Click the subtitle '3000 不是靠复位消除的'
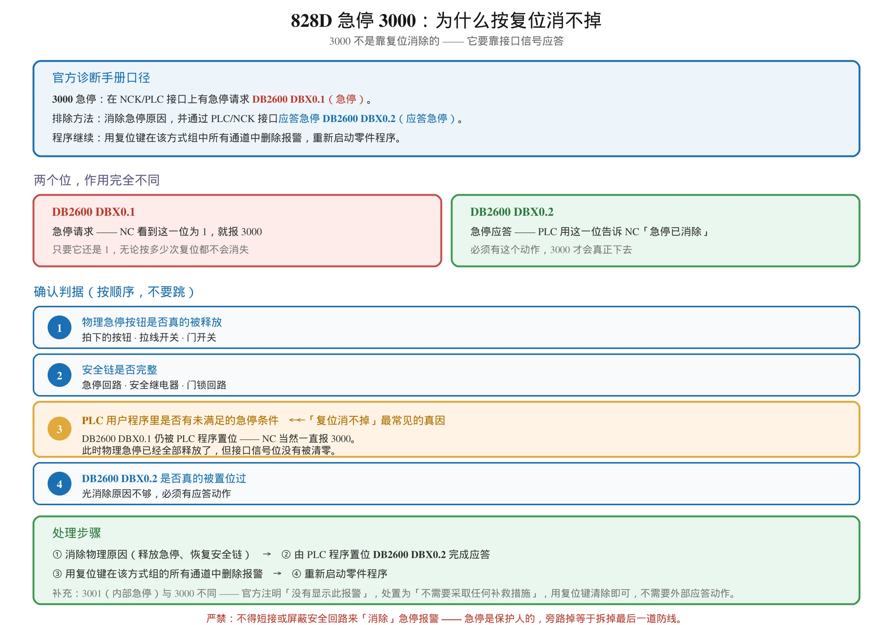This screenshot has height=625, width=893. [x=384, y=41]
